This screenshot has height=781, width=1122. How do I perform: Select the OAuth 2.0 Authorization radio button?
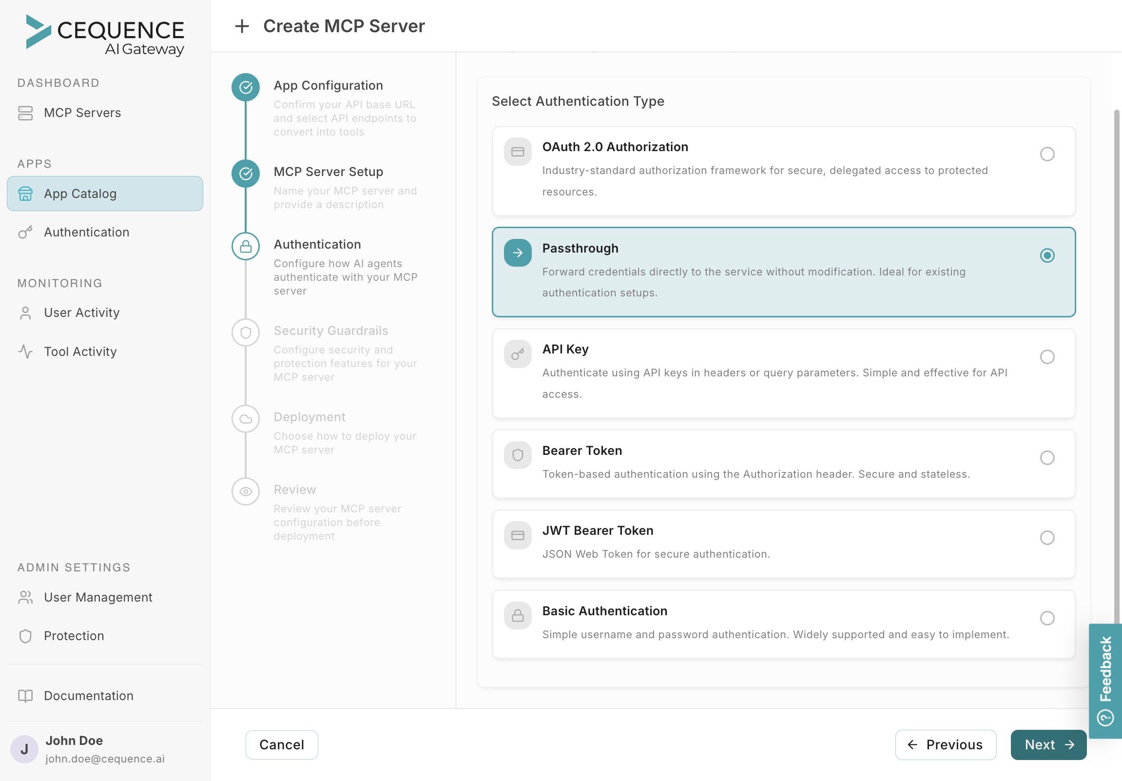tap(1047, 154)
